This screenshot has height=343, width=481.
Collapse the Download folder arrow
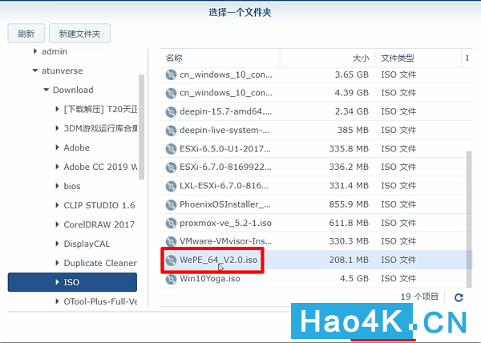[x=46, y=90]
